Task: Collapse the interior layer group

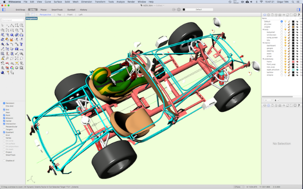Action: tap(263, 43)
